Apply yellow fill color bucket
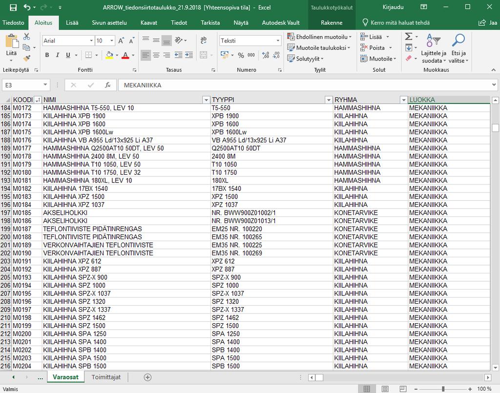500x393 pixels. pos(109,55)
